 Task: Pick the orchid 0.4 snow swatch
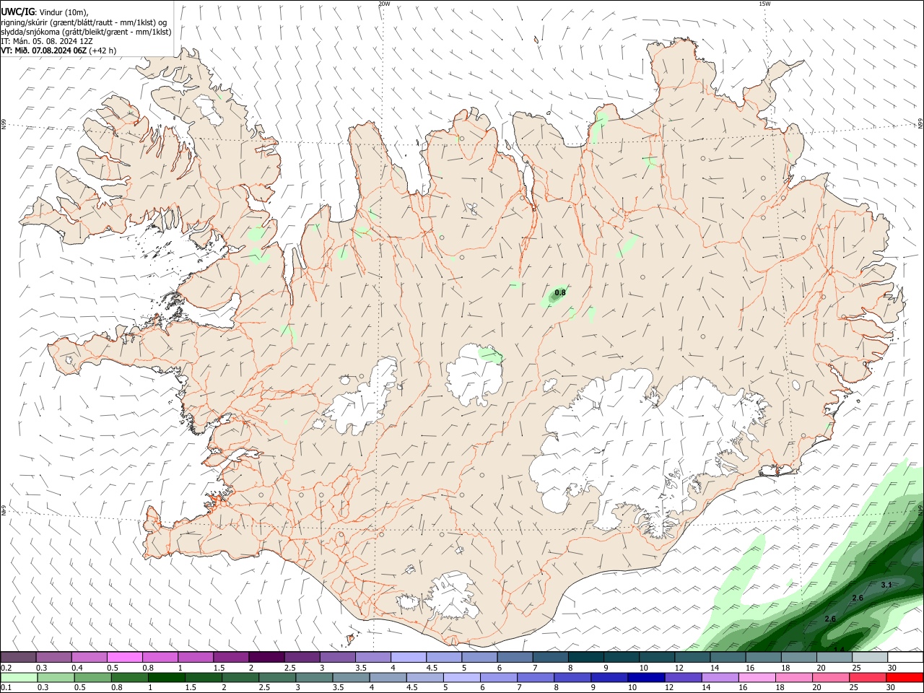(89, 657)
